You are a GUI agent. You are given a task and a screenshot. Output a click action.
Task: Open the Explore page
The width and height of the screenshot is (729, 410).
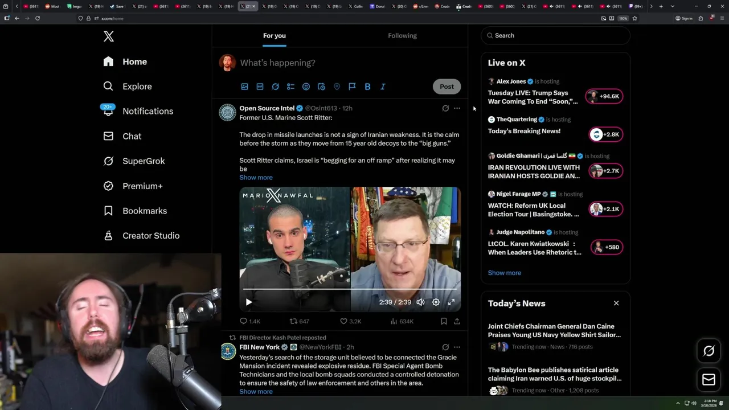128,87
